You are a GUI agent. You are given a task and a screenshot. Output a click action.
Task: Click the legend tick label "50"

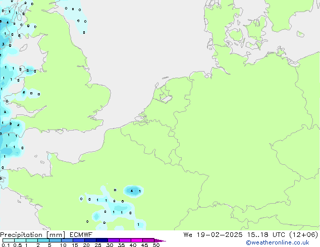156,245
